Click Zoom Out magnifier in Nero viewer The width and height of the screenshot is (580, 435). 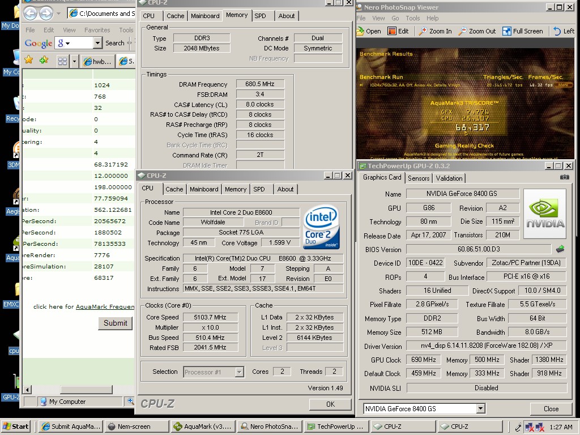462,31
